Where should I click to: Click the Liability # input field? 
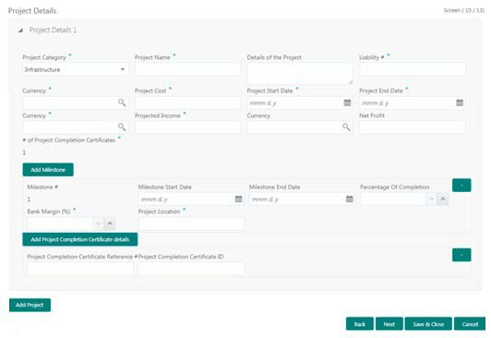pyautogui.click(x=413, y=69)
